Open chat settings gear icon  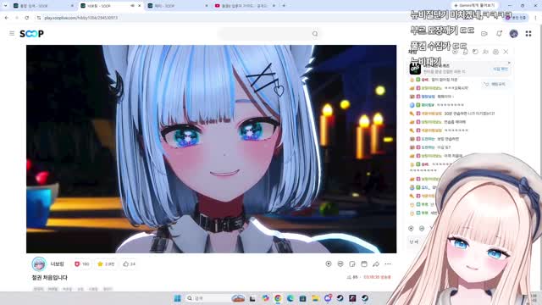[495, 52]
